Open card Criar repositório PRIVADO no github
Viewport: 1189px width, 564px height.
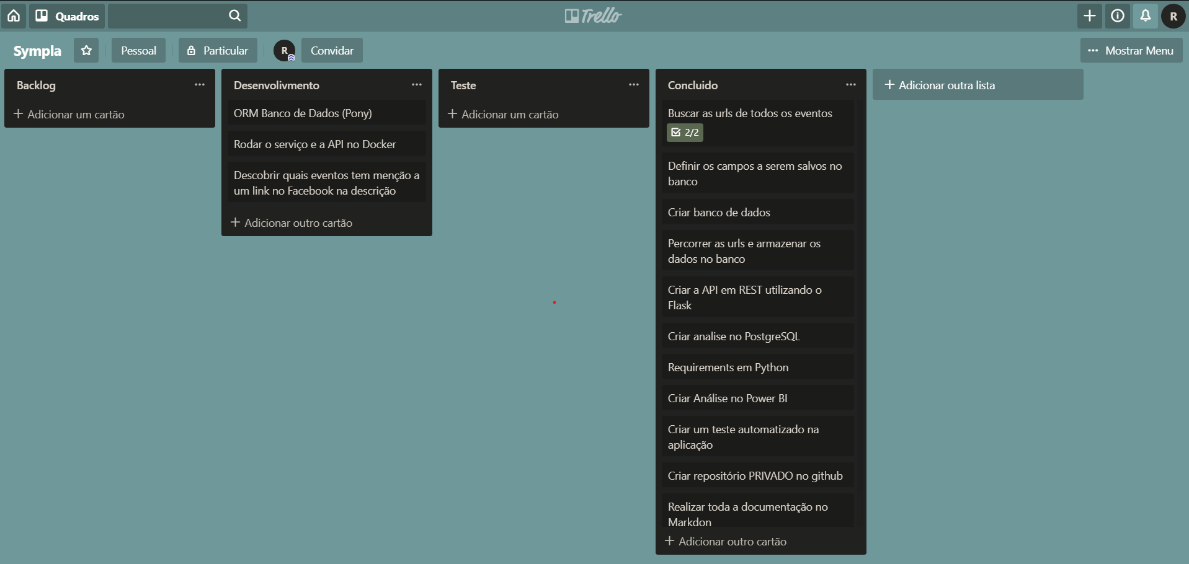pos(758,476)
